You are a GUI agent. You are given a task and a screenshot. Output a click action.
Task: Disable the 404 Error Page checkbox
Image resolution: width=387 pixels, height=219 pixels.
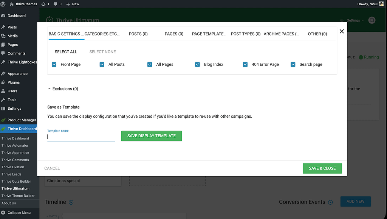tap(245, 65)
